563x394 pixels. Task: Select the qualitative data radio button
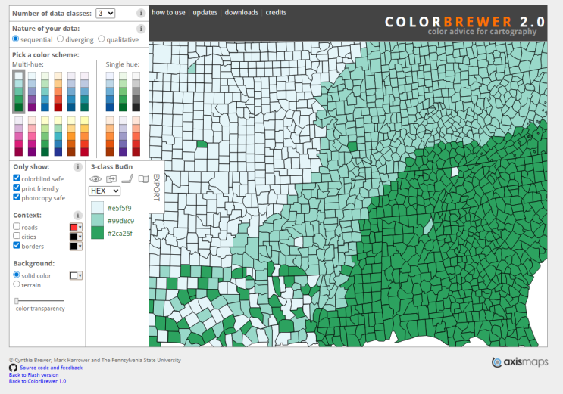102,39
